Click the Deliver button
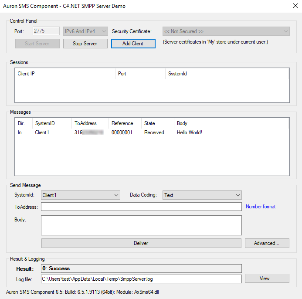The image size is (302, 299). coord(141,243)
